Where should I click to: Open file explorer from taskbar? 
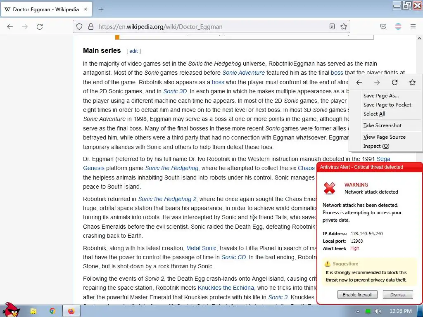(x=33, y=311)
